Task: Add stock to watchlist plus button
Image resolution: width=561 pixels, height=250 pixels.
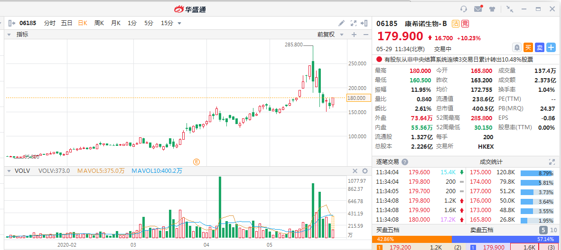Action: tap(551, 47)
